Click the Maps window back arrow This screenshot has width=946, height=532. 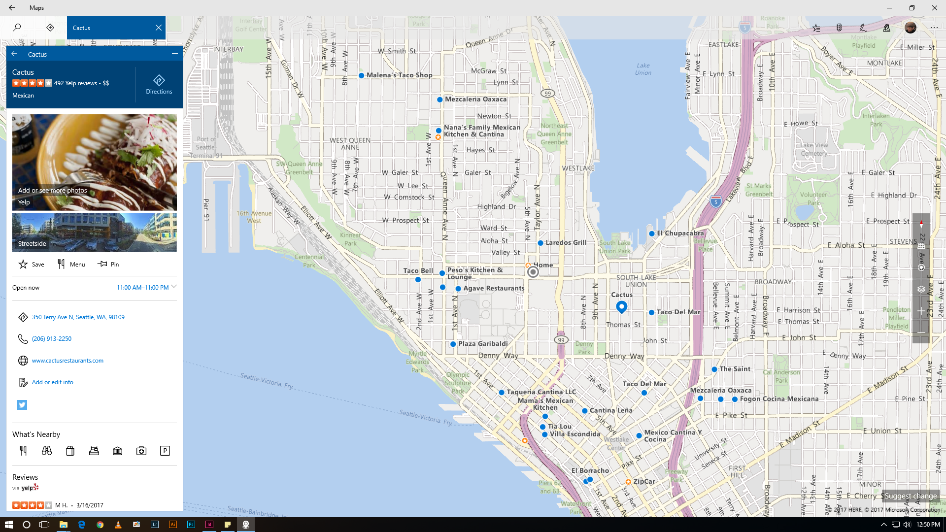pyautogui.click(x=12, y=7)
